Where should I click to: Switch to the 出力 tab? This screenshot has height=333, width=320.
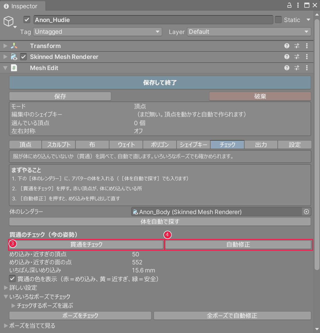point(261,145)
